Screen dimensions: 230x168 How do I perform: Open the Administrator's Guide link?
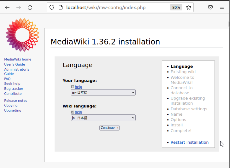[x=17, y=72]
